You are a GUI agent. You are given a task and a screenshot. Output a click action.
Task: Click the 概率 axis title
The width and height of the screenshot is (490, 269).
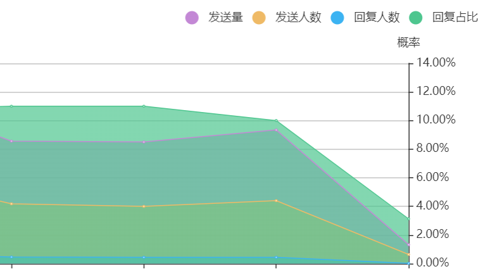point(408,42)
